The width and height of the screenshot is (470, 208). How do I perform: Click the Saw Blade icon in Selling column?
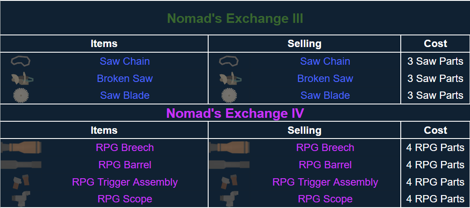(229, 95)
